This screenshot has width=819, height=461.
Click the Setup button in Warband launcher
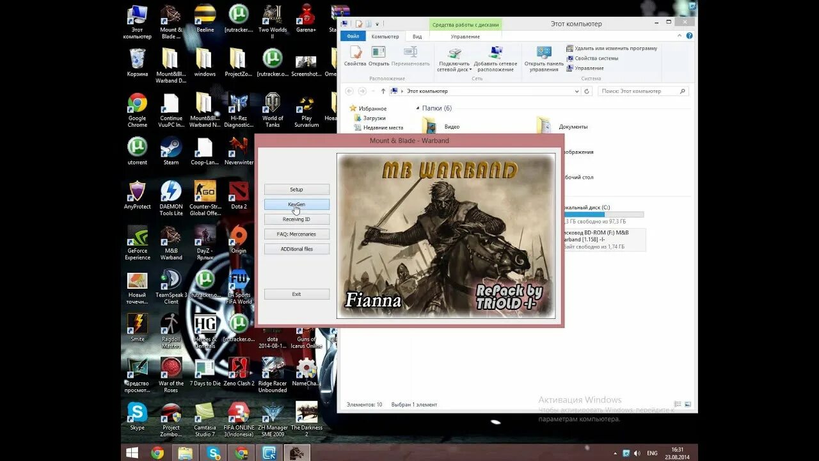297,190
